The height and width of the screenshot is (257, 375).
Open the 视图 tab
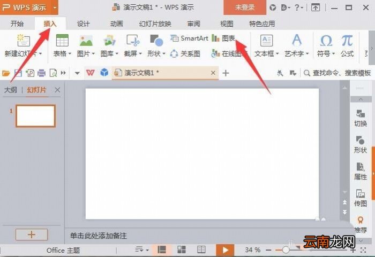click(227, 24)
